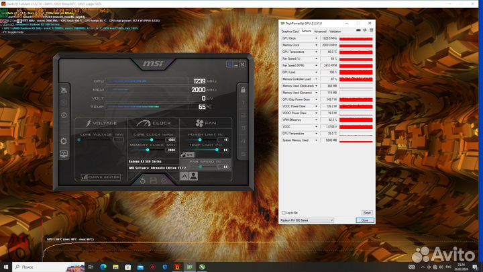Click the taskbar search box
The image size is (483, 272).
[x=48, y=267]
